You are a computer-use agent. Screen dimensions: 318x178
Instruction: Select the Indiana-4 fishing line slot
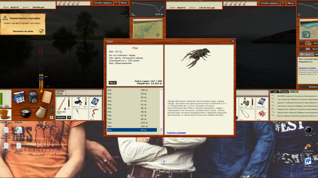pyautogui.click(x=94, y=102)
